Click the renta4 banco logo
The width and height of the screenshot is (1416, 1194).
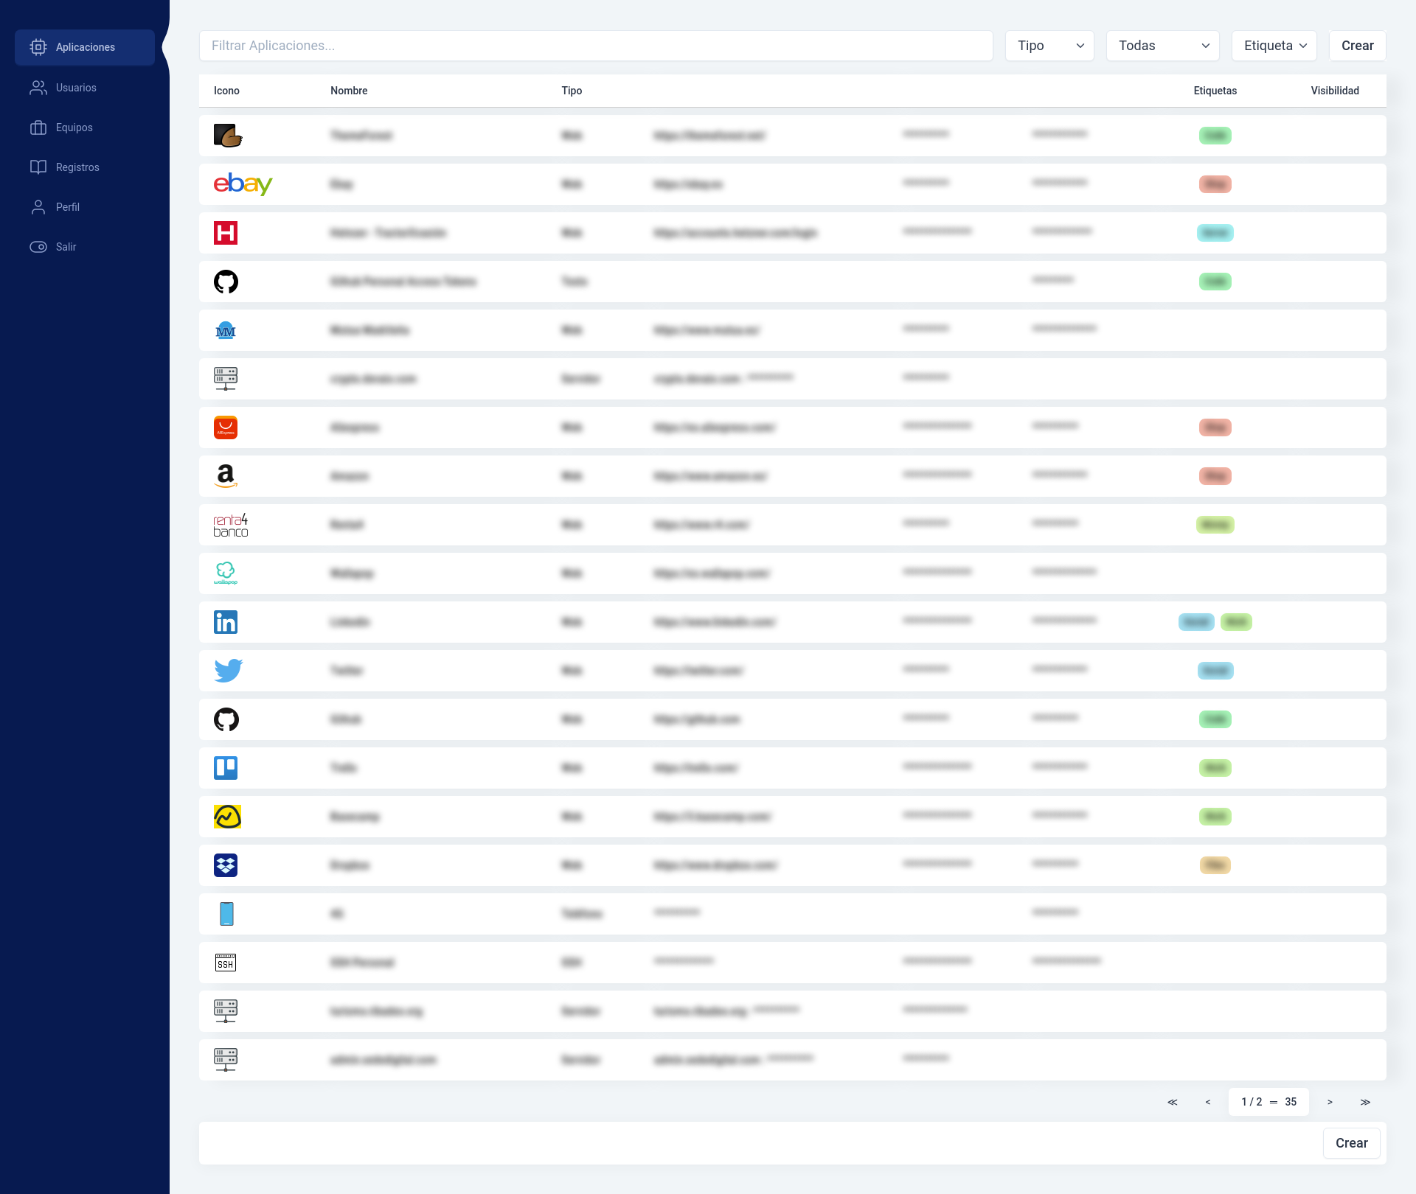(x=231, y=525)
